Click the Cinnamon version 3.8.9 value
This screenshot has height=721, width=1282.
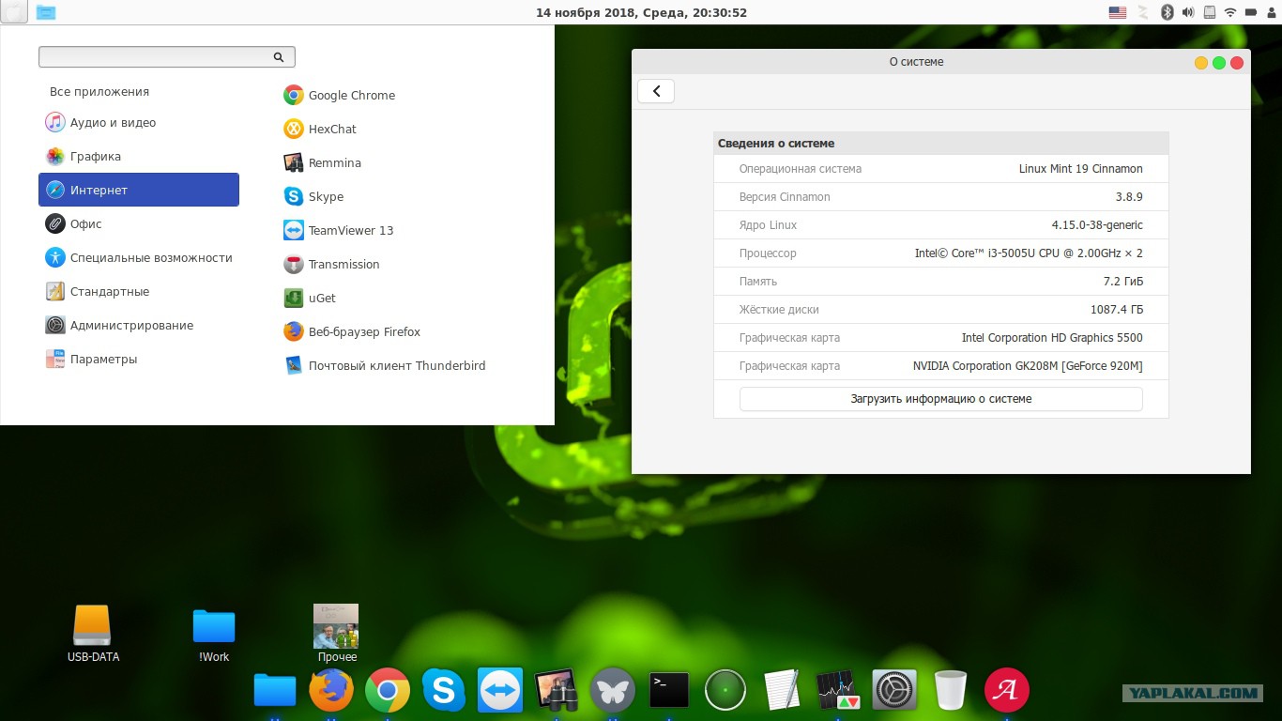[1128, 197]
